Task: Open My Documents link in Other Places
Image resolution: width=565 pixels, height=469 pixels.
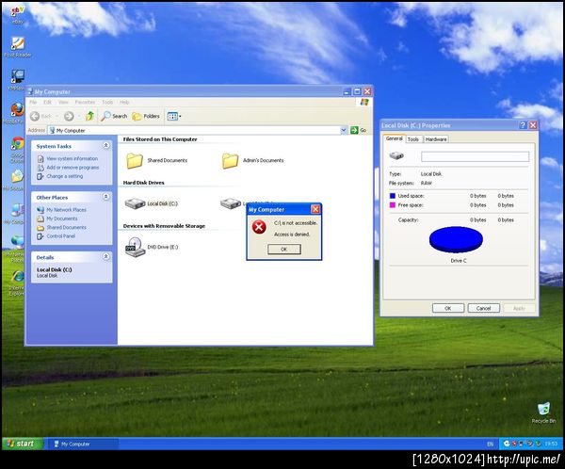Action: tap(62, 218)
